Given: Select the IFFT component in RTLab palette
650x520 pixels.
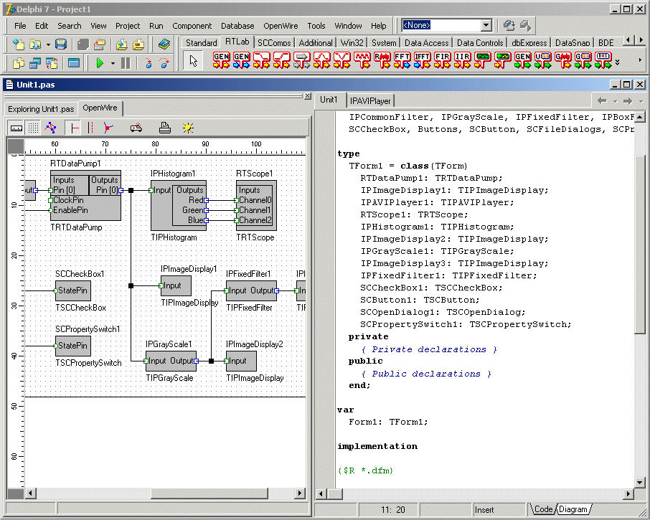Looking at the screenshot, I should pyautogui.click(x=422, y=60).
